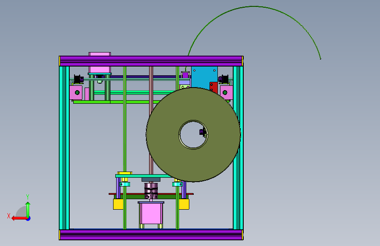Select the shaft coupling above bottom motor
Viewport: 380px width, 246px height.
151,191
